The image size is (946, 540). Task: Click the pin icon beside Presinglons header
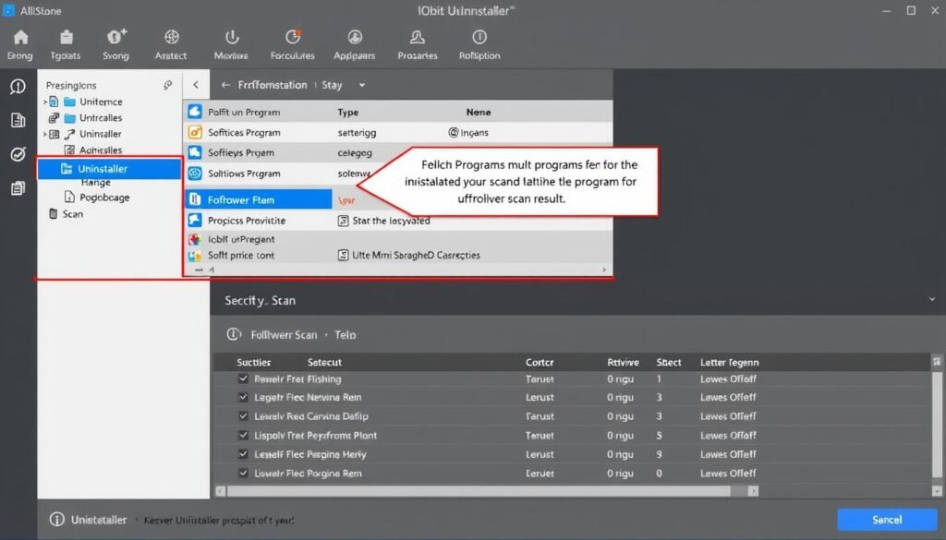pos(168,85)
